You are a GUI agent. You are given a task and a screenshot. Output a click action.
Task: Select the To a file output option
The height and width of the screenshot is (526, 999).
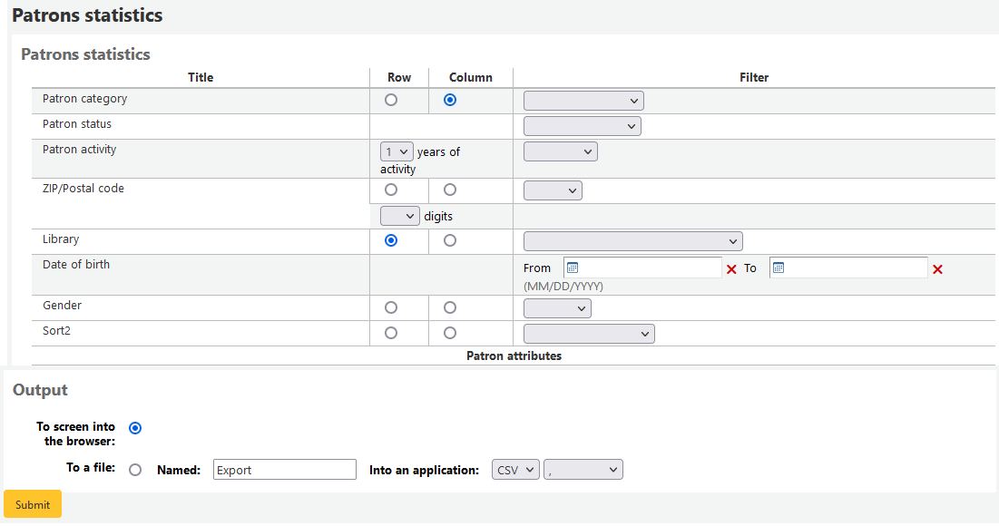pyautogui.click(x=135, y=470)
